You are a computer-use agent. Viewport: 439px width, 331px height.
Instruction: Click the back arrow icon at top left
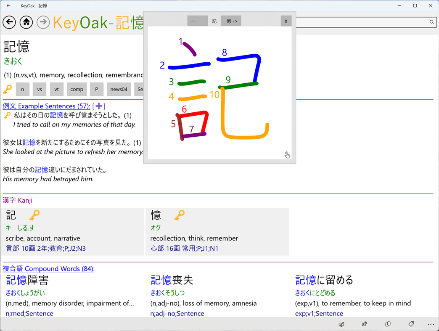click(x=9, y=22)
